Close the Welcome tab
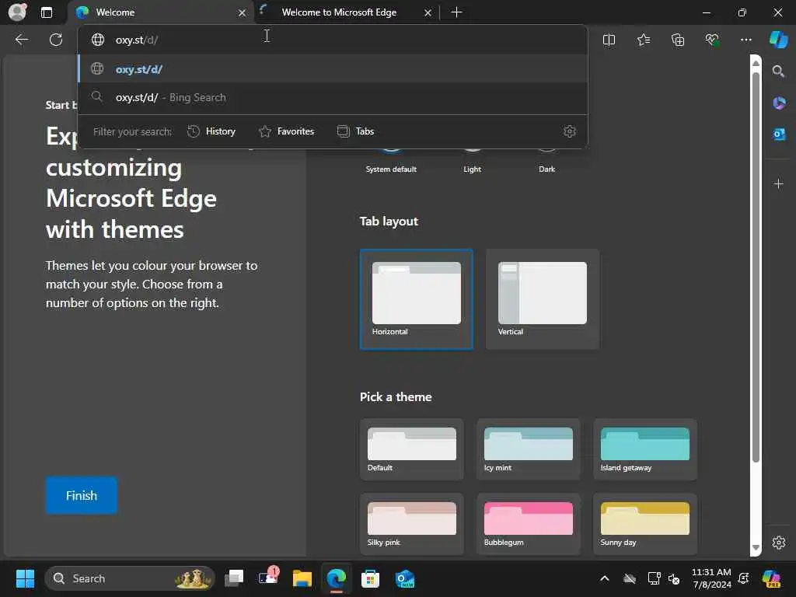Image resolution: width=796 pixels, height=597 pixels. [243, 12]
